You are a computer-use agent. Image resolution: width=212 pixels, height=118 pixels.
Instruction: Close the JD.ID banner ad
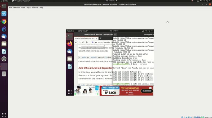tap(150, 88)
